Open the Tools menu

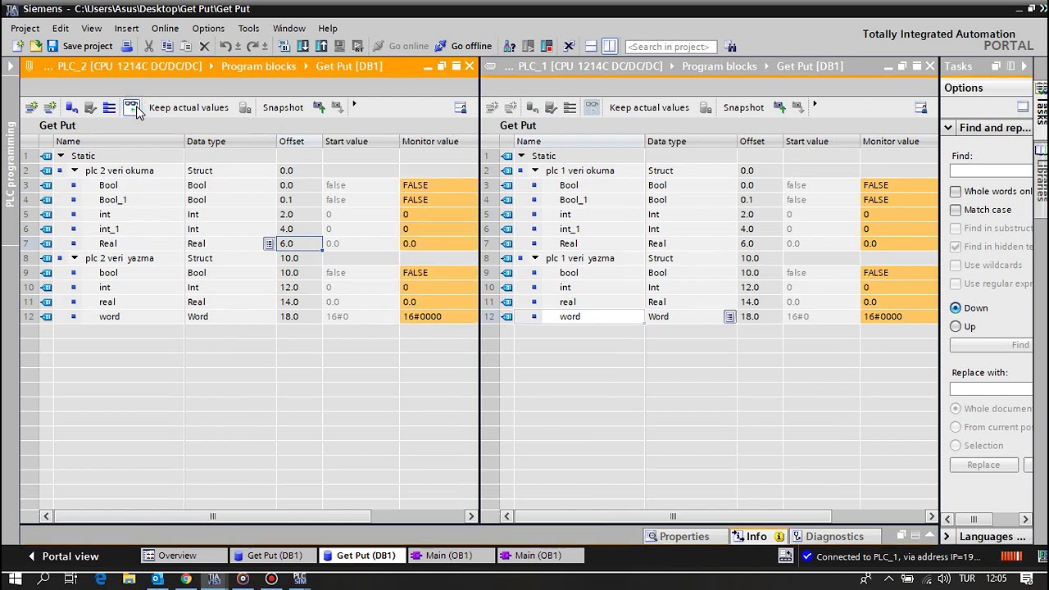(248, 28)
